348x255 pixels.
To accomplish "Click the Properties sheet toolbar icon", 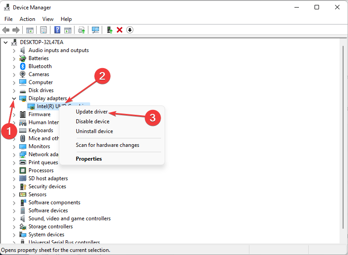I will pos(44,30).
